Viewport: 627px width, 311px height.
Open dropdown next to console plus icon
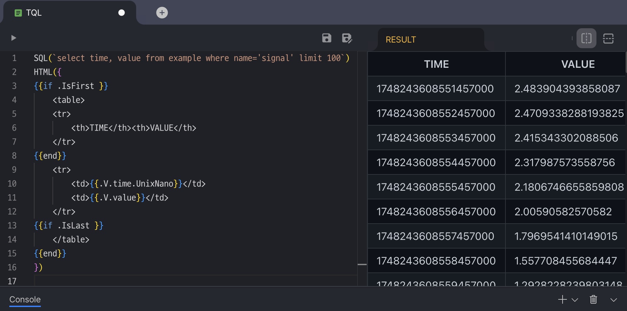[x=575, y=300]
